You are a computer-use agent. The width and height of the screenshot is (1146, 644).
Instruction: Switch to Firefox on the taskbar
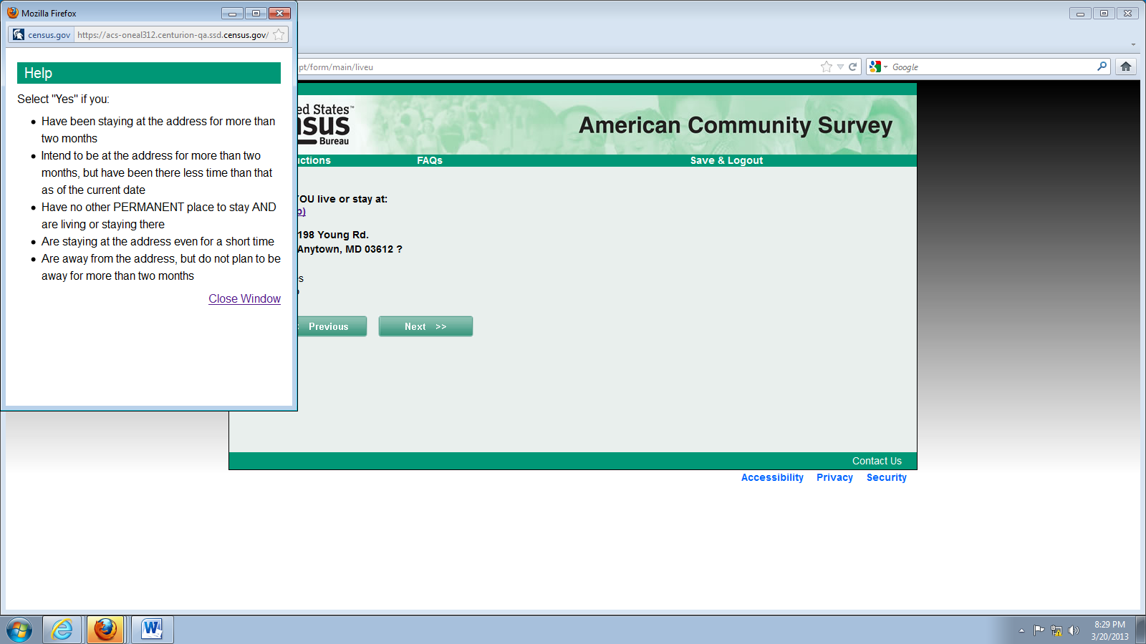click(105, 630)
